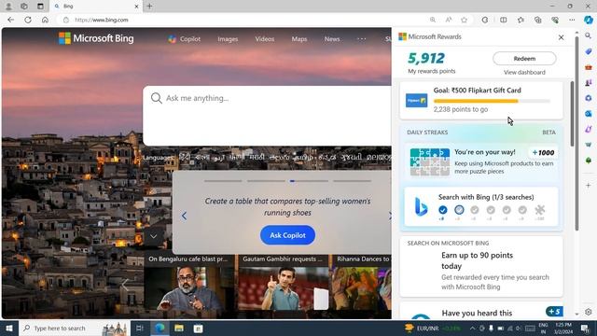Click the first completed Bing search checkmark
The height and width of the screenshot is (336, 597).
pos(442,210)
